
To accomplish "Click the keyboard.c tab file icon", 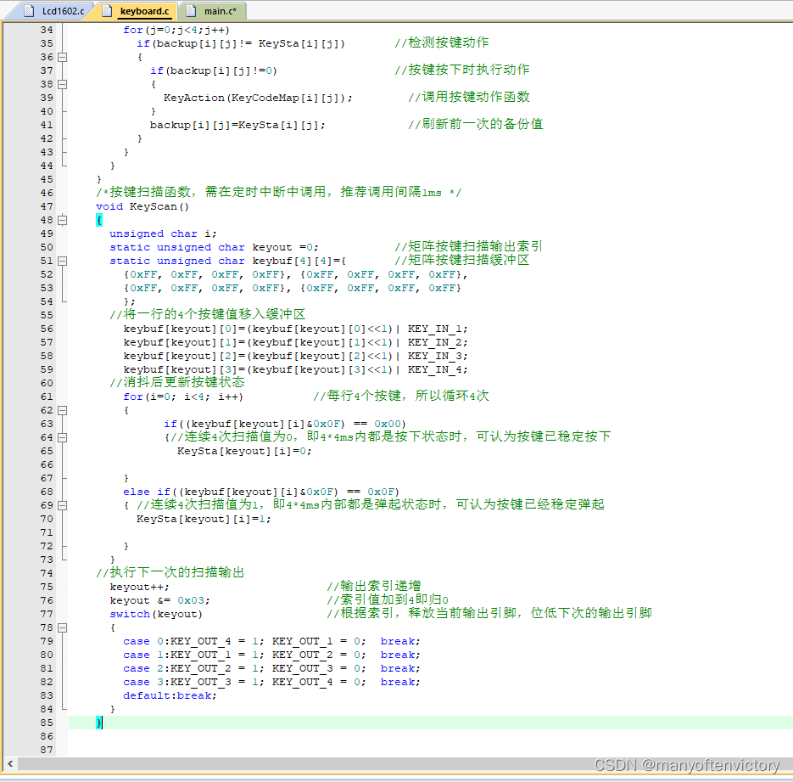I will 107,11.
